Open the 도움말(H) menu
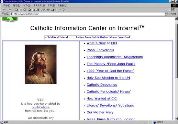This screenshot has height=124, width=178. click(x=62, y=5)
